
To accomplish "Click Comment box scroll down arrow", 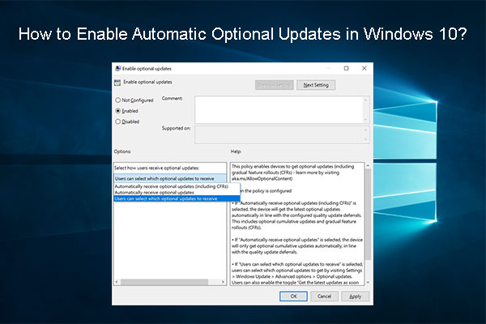I will [366, 119].
